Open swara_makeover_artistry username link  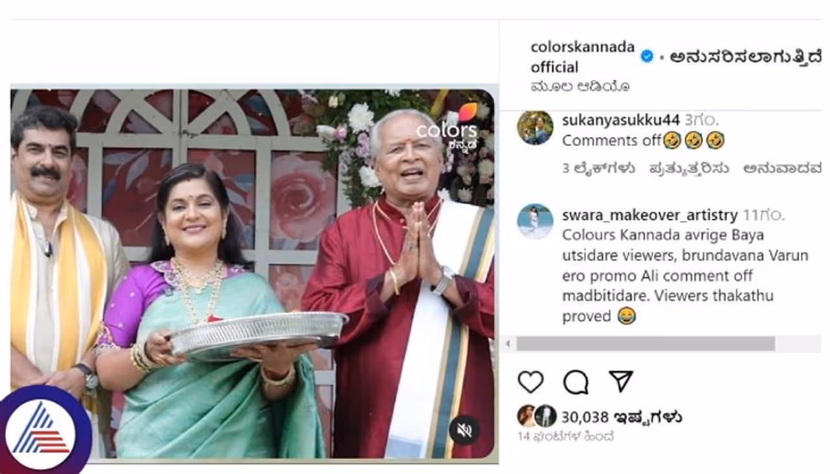coord(650,215)
